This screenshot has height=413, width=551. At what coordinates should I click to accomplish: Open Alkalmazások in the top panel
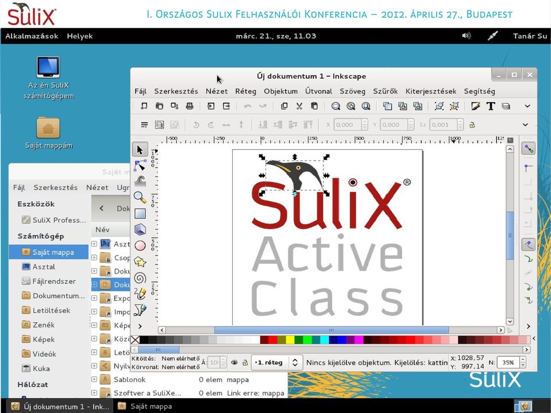[32, 36]
